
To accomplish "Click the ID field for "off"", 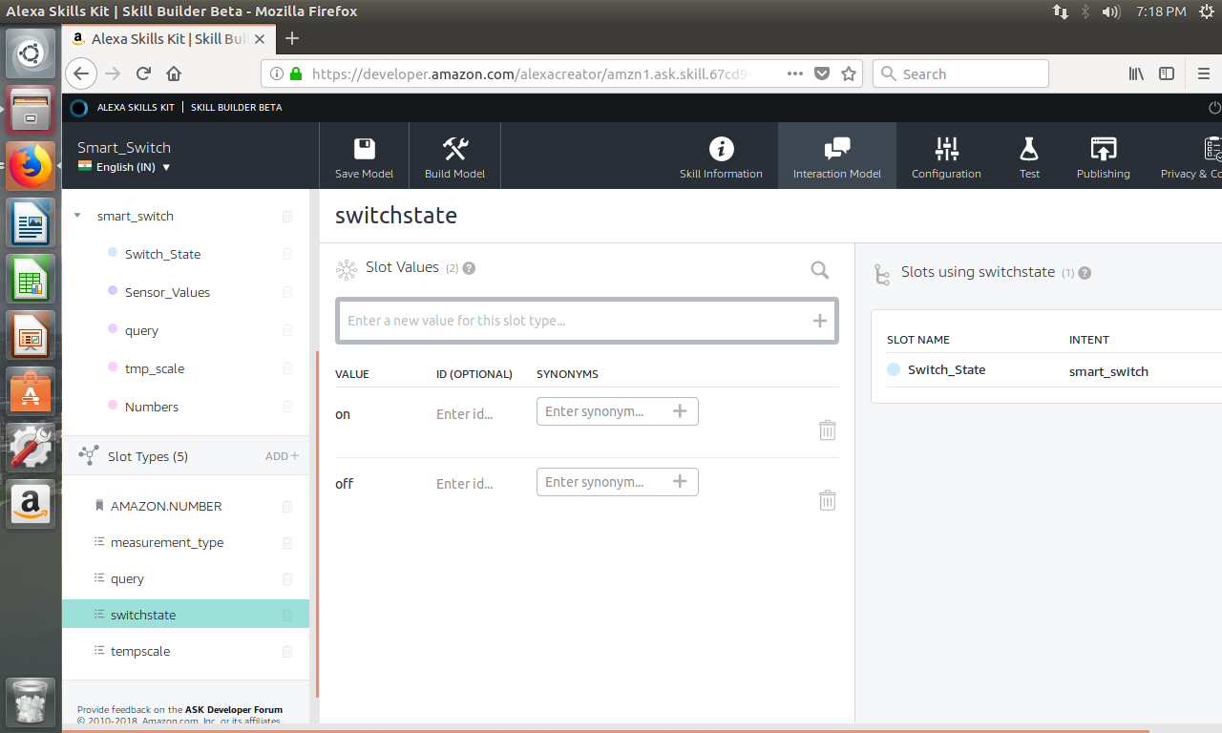I will [465, 484].
